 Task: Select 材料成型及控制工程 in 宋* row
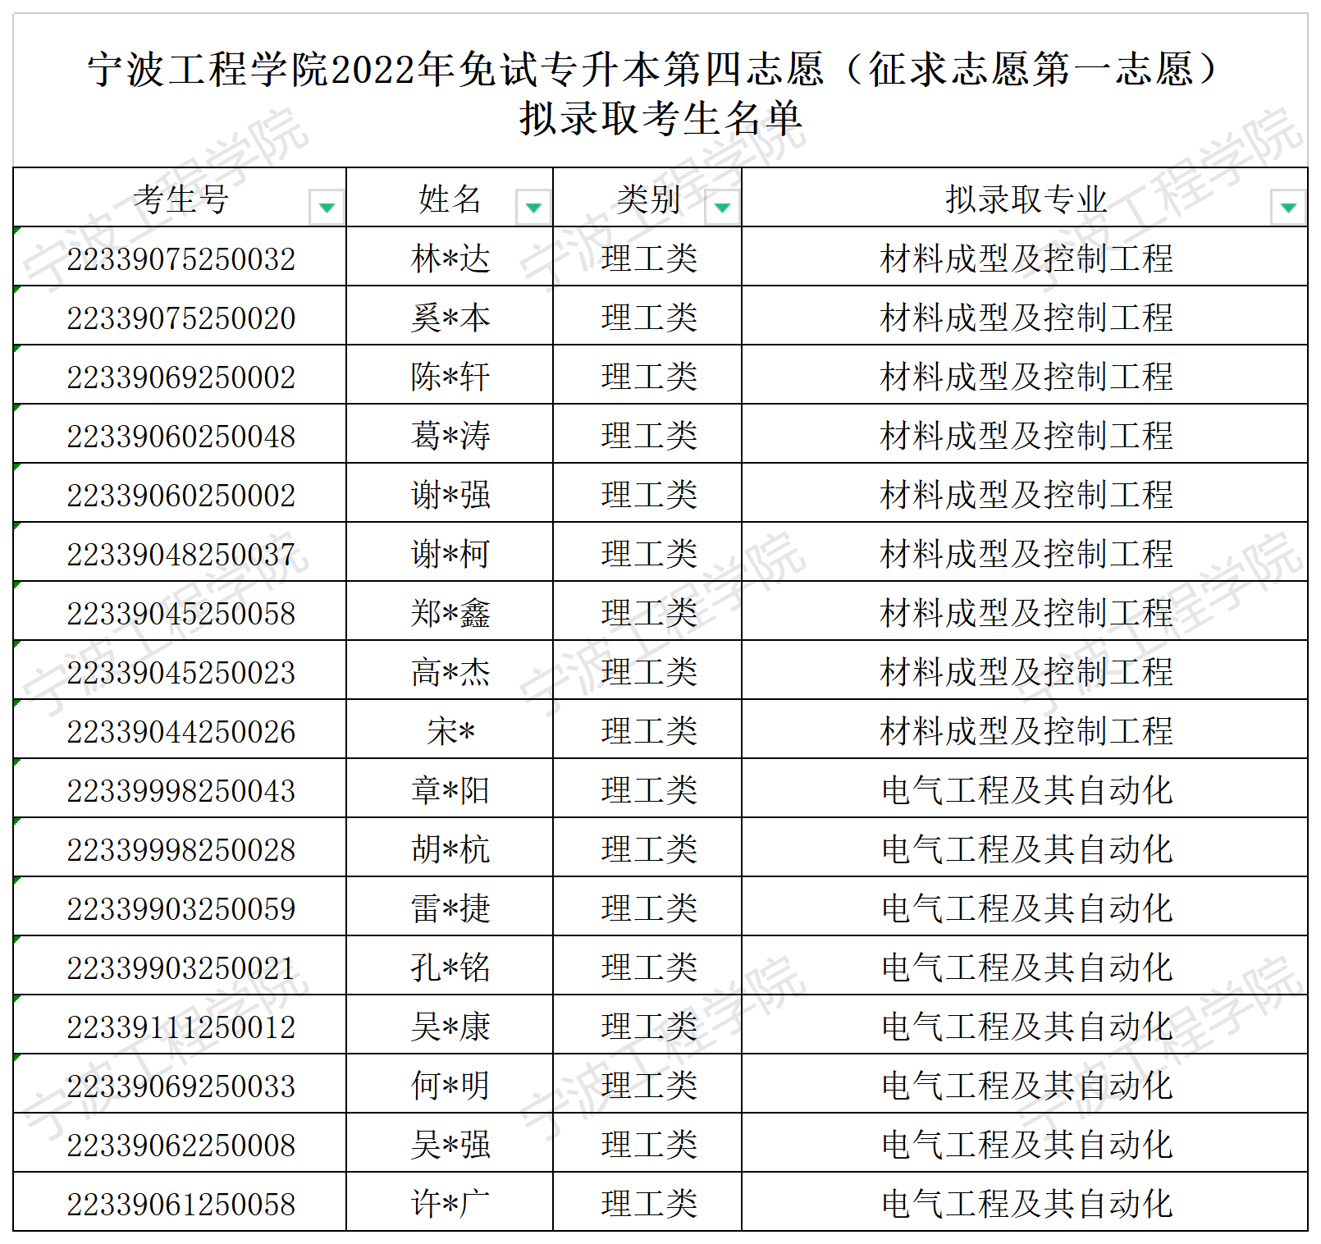tap(1025, 729)
